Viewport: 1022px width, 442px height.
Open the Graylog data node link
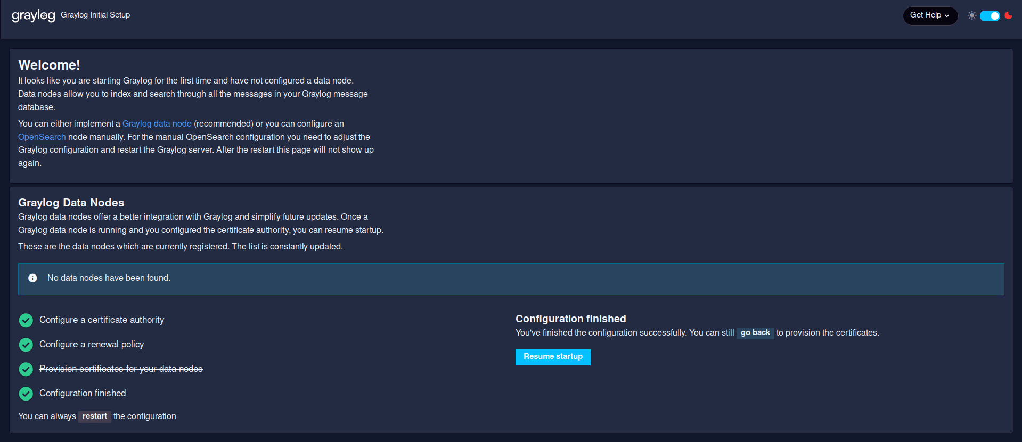(x=157, y=123)
